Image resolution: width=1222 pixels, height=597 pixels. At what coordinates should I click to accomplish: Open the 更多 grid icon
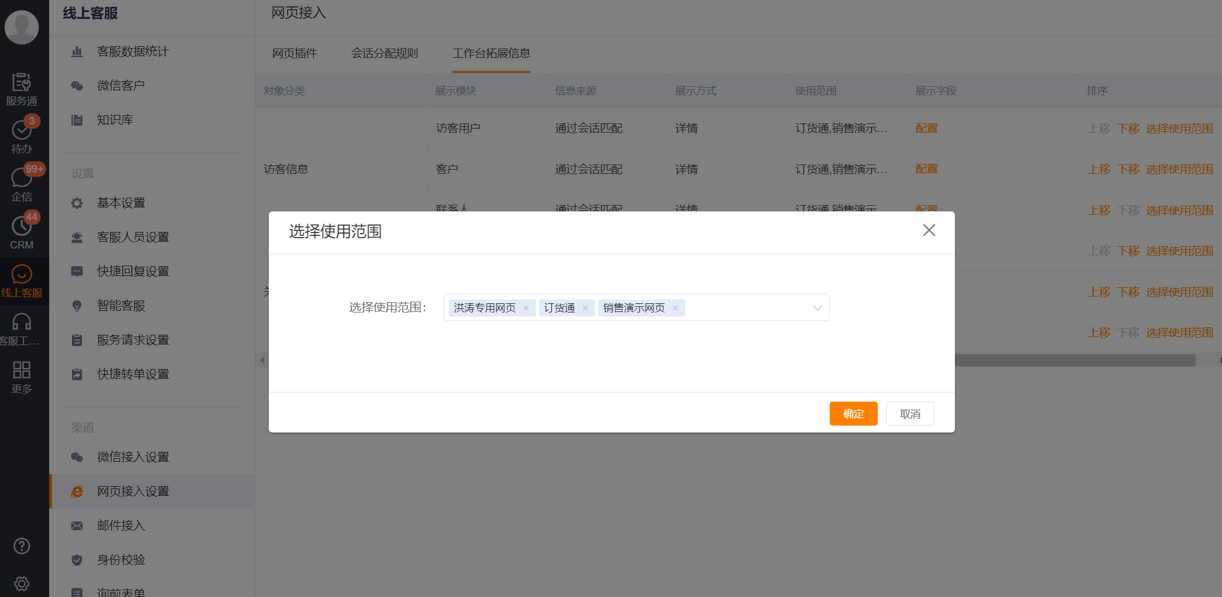pyautogui.click(x=22, y=377)
